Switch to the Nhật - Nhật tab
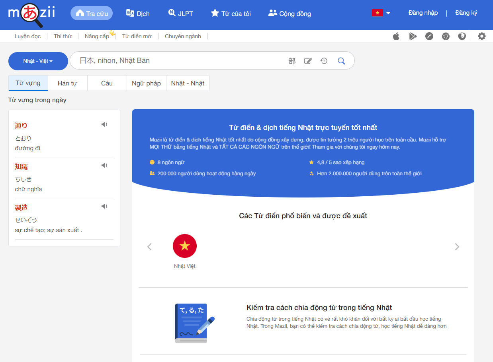This screenshot has width=493, height=362. pos(188,83)
